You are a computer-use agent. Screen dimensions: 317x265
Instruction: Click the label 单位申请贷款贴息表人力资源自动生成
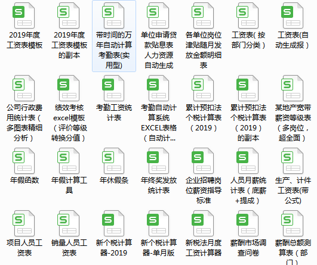point(159,50)
